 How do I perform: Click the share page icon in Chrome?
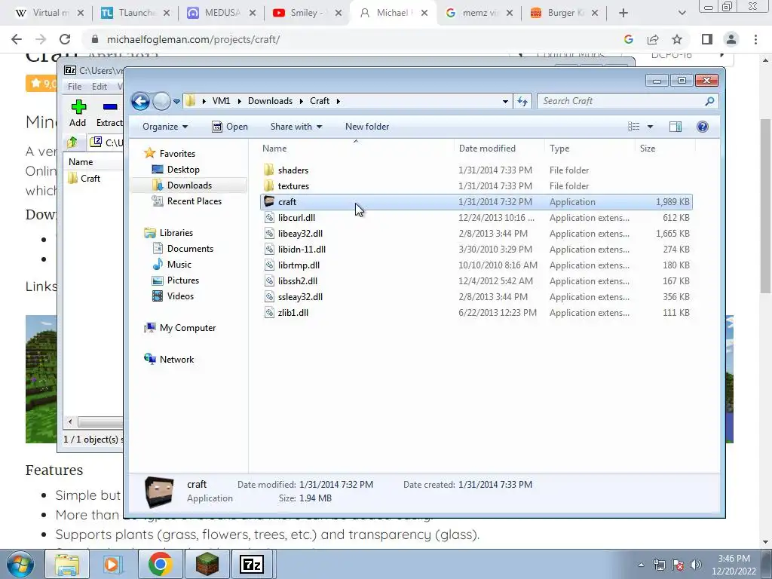(x=653, y=39)
